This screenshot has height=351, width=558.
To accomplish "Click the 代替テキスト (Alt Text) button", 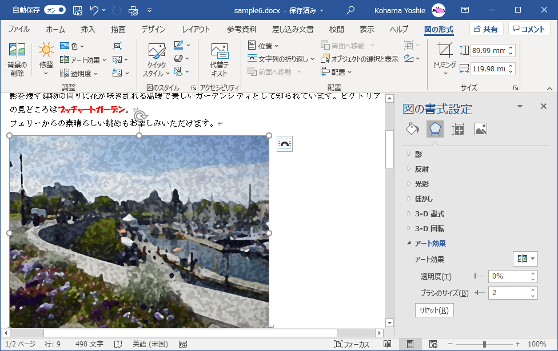I will [219, 60].
